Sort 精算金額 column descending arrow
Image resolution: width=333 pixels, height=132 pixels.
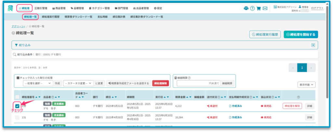click(191, 97)
